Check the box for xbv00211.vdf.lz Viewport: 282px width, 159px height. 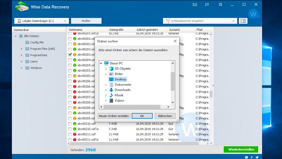point(70,140)
